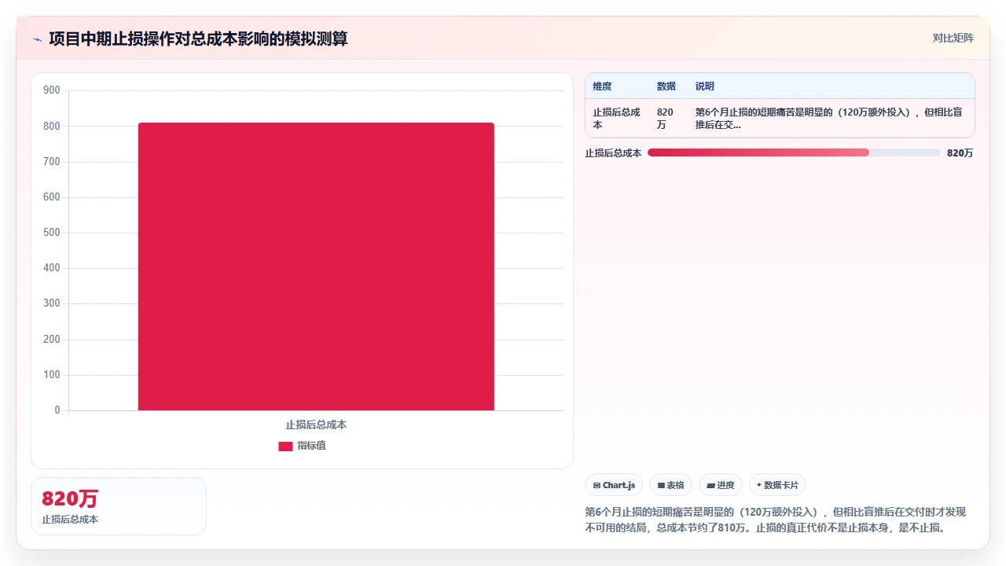Click the 止损后总成本 table cell
Viewport: 1006px width, 566px height.
[617, 118]
